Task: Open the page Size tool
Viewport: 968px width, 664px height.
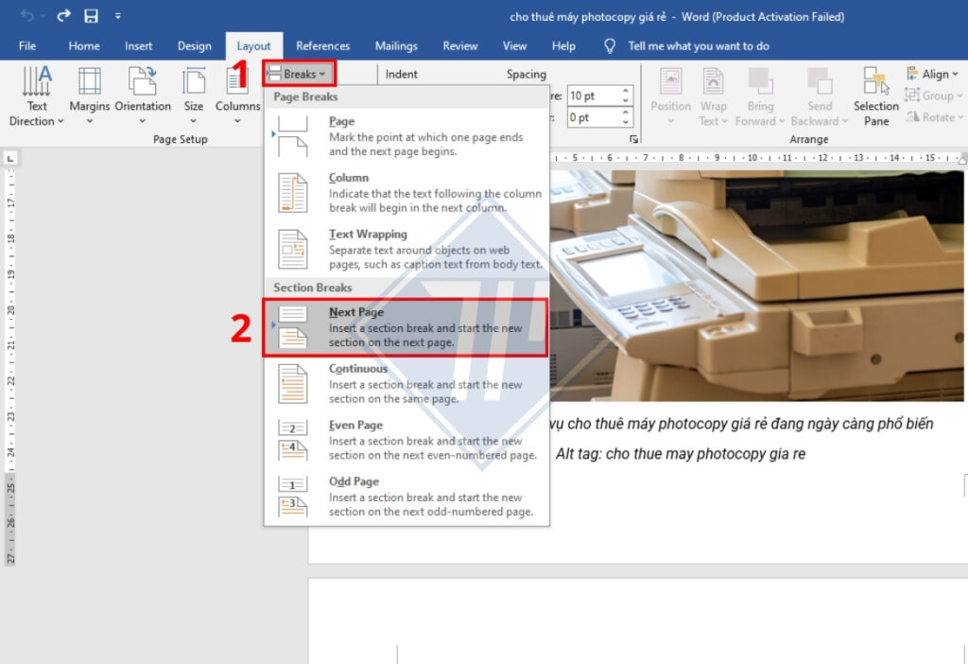Action: pos(194,96)
